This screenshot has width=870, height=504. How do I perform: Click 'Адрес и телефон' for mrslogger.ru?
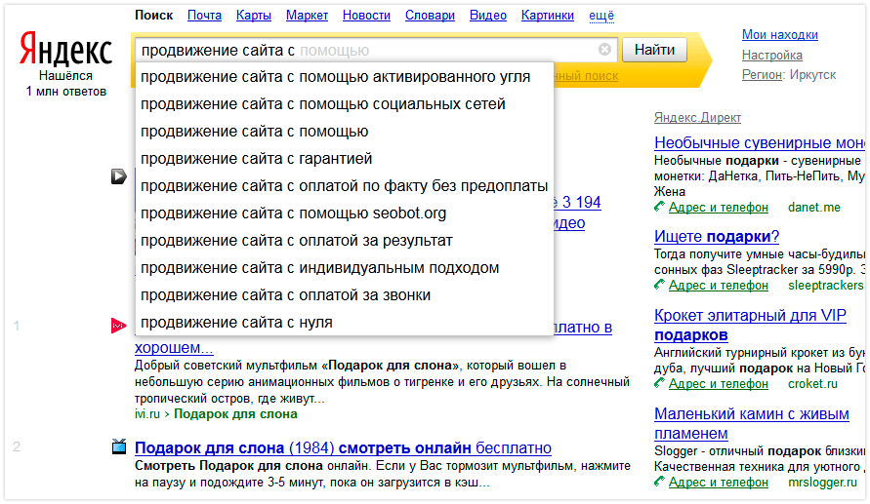(718, 482)
